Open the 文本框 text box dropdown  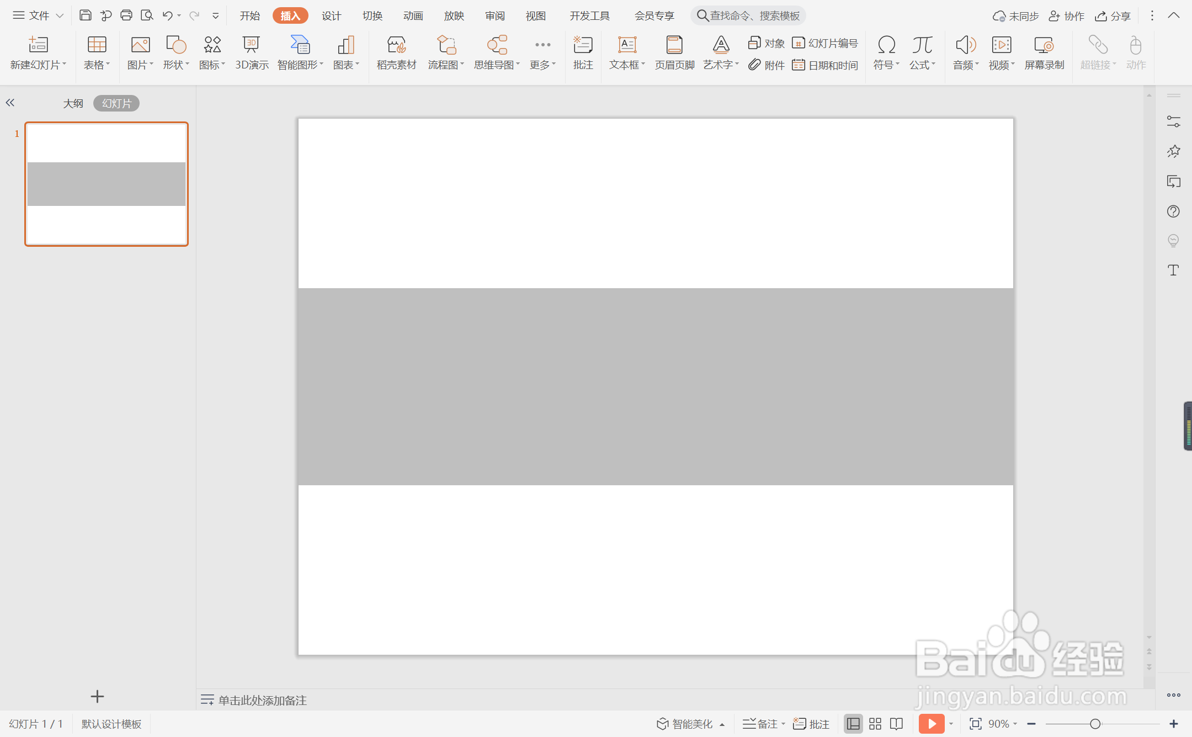click(627, 65)
